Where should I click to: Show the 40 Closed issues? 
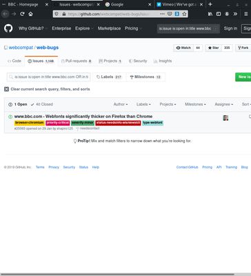coord(42,104)
